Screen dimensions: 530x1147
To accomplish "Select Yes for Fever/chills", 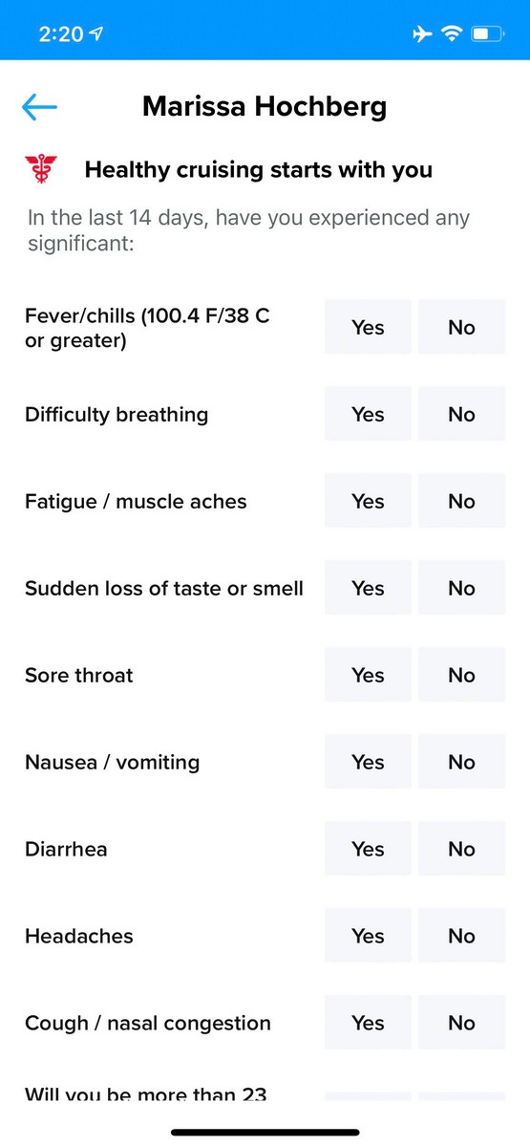I will point(368,327).
